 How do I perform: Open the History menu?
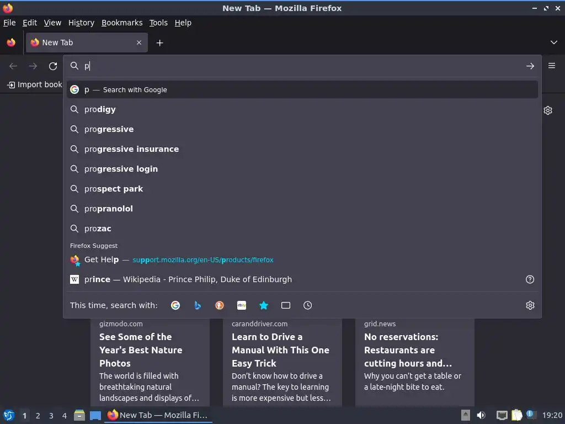[x=82, y=23]
